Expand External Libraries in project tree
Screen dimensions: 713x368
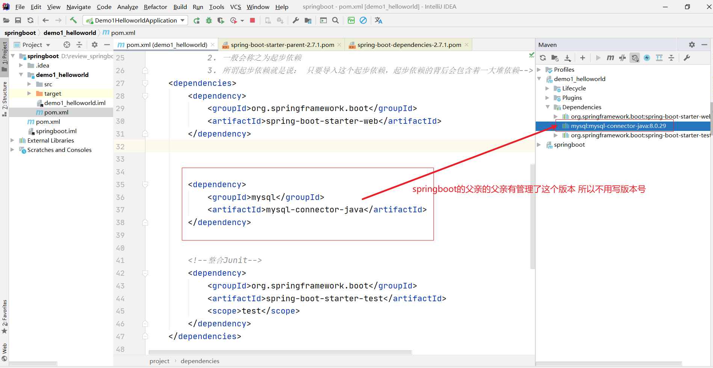(12, 140)
